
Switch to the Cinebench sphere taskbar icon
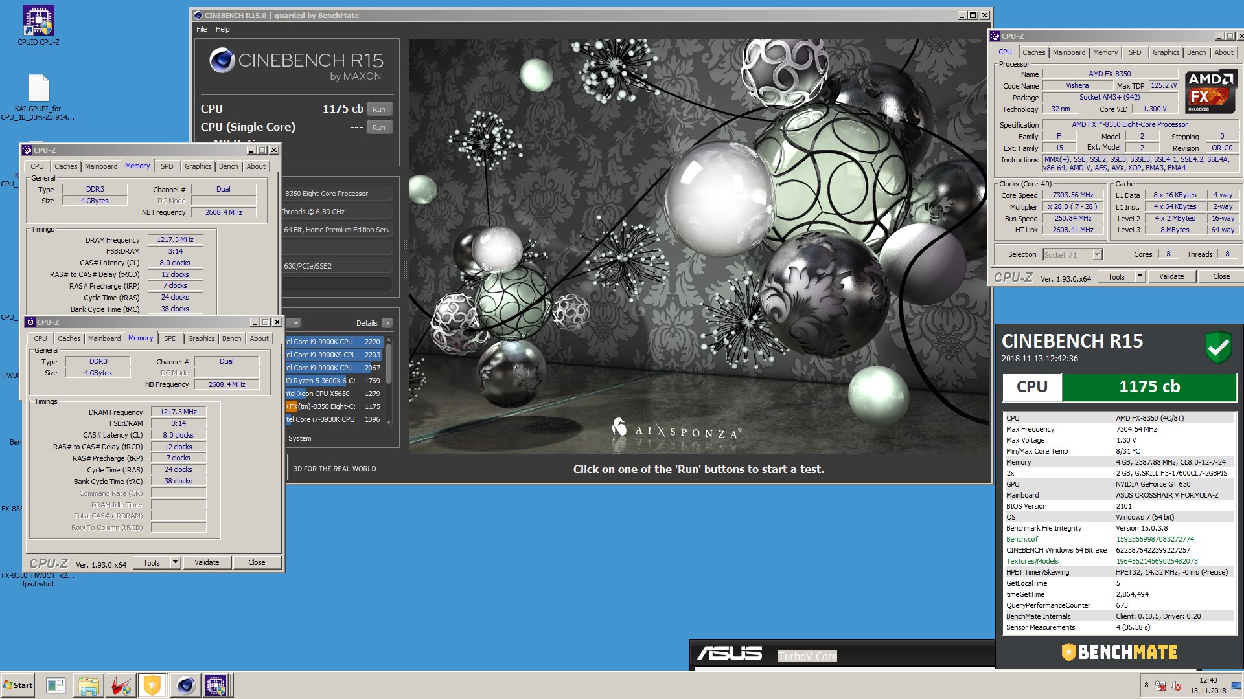[185, 685]
